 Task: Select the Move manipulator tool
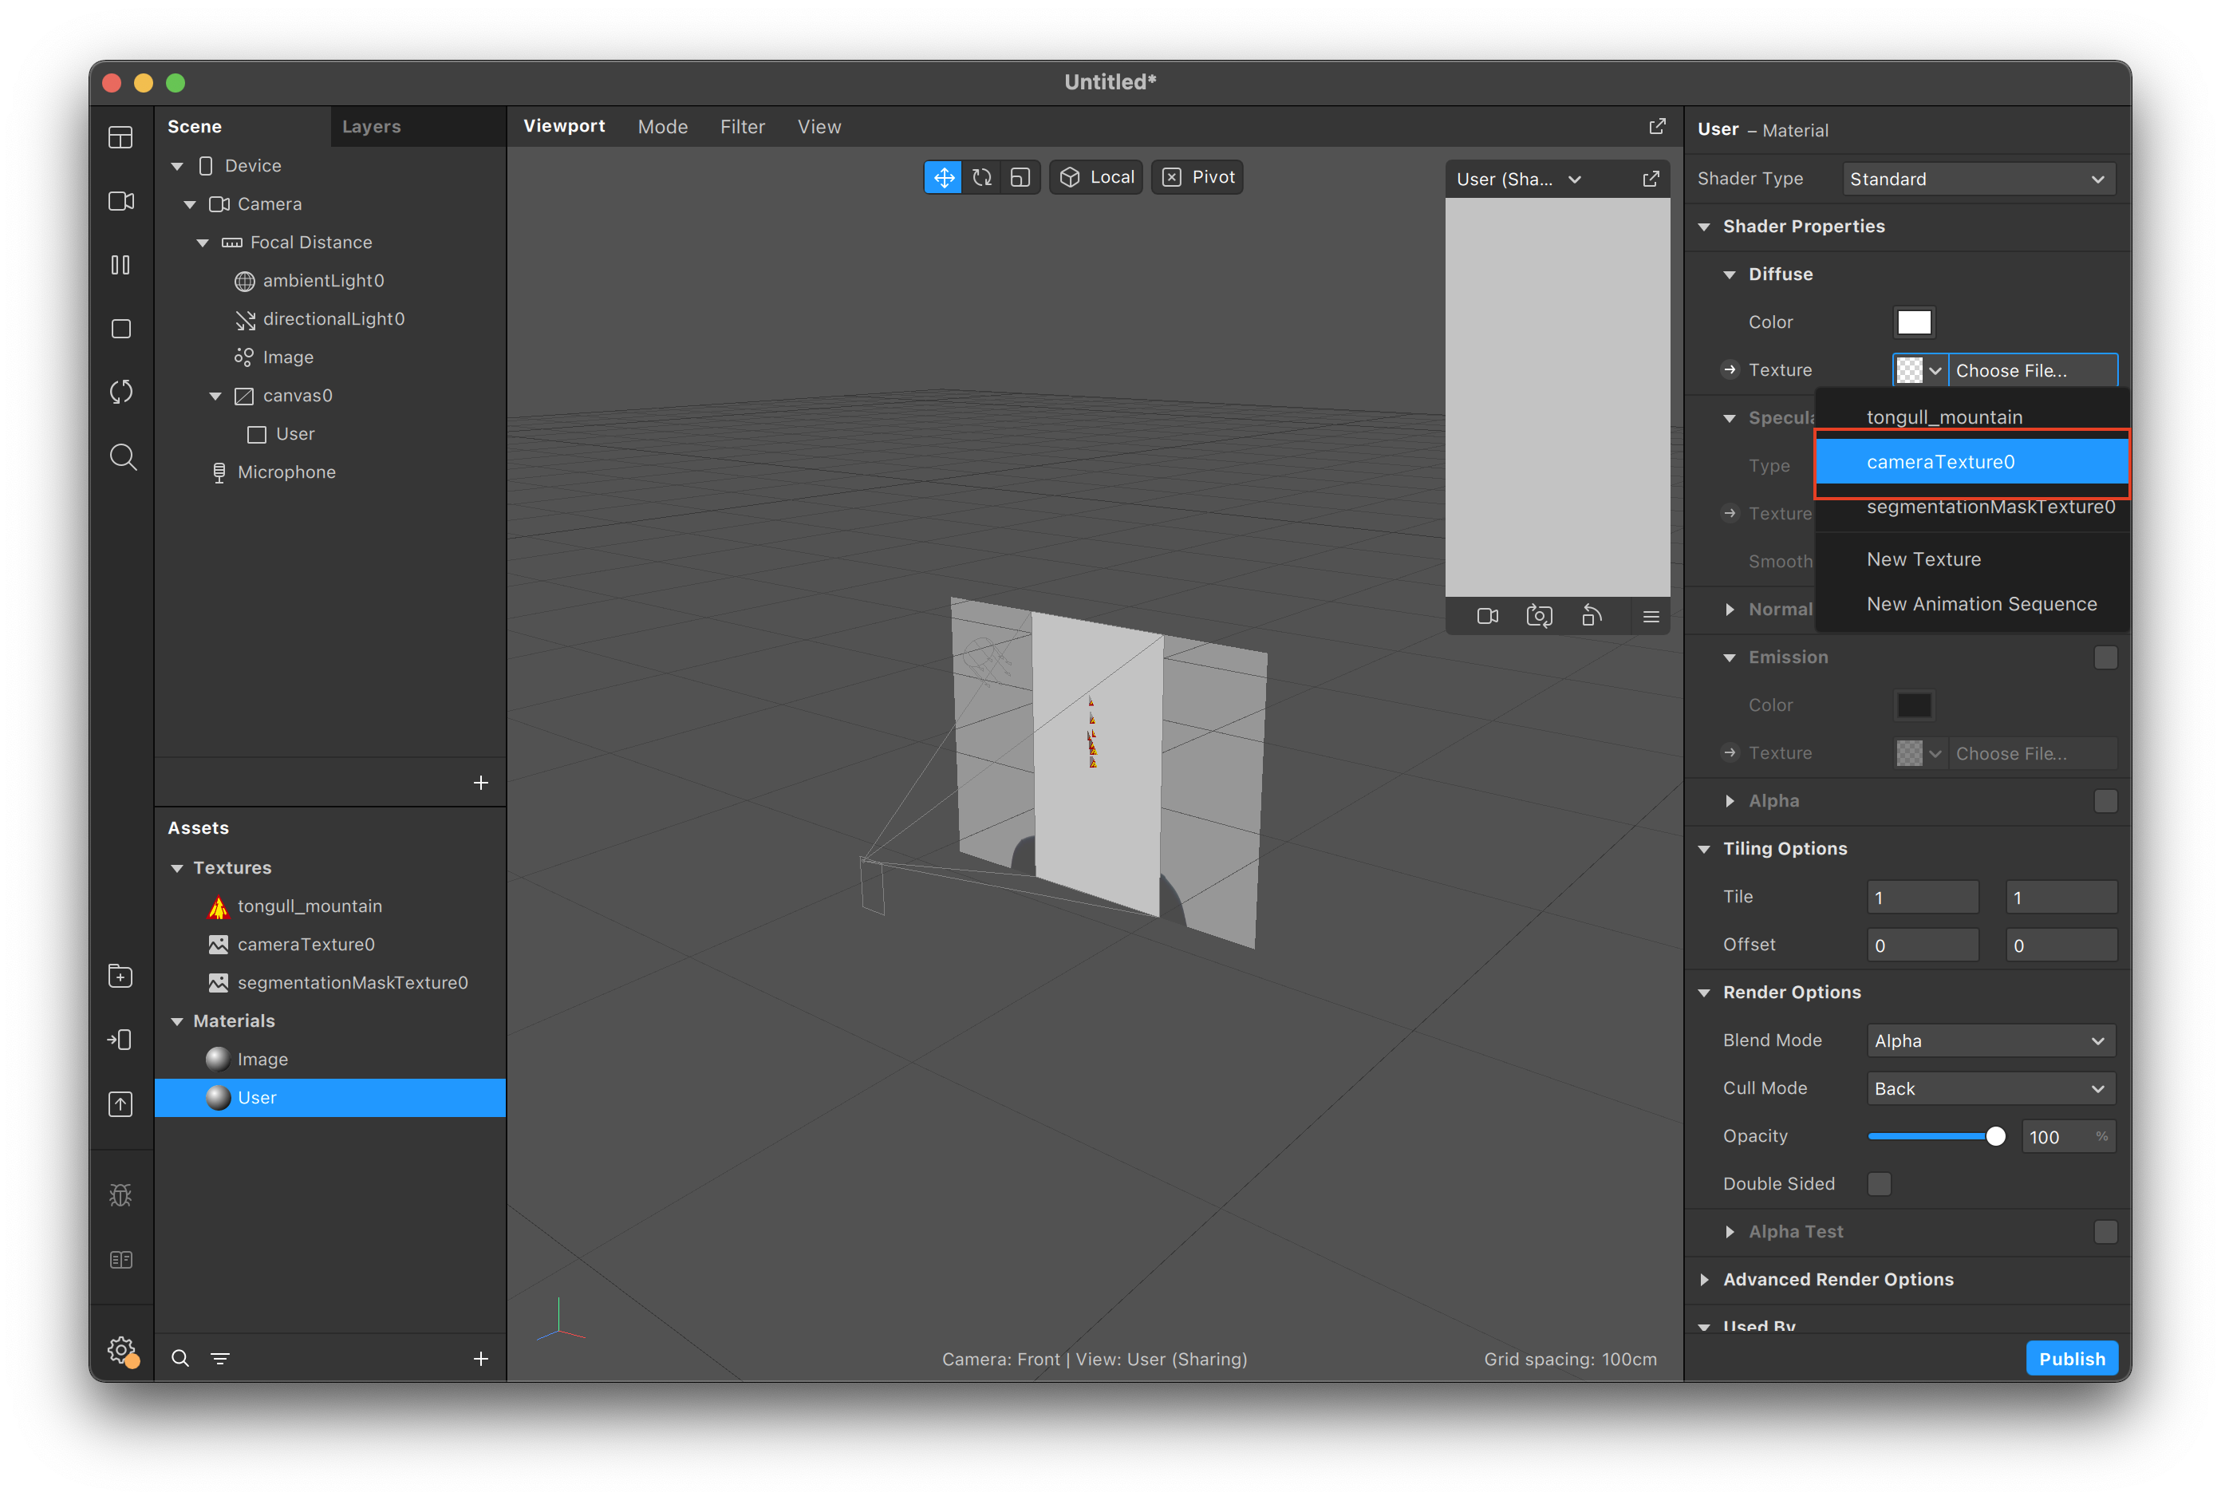[x=943, y=178]
